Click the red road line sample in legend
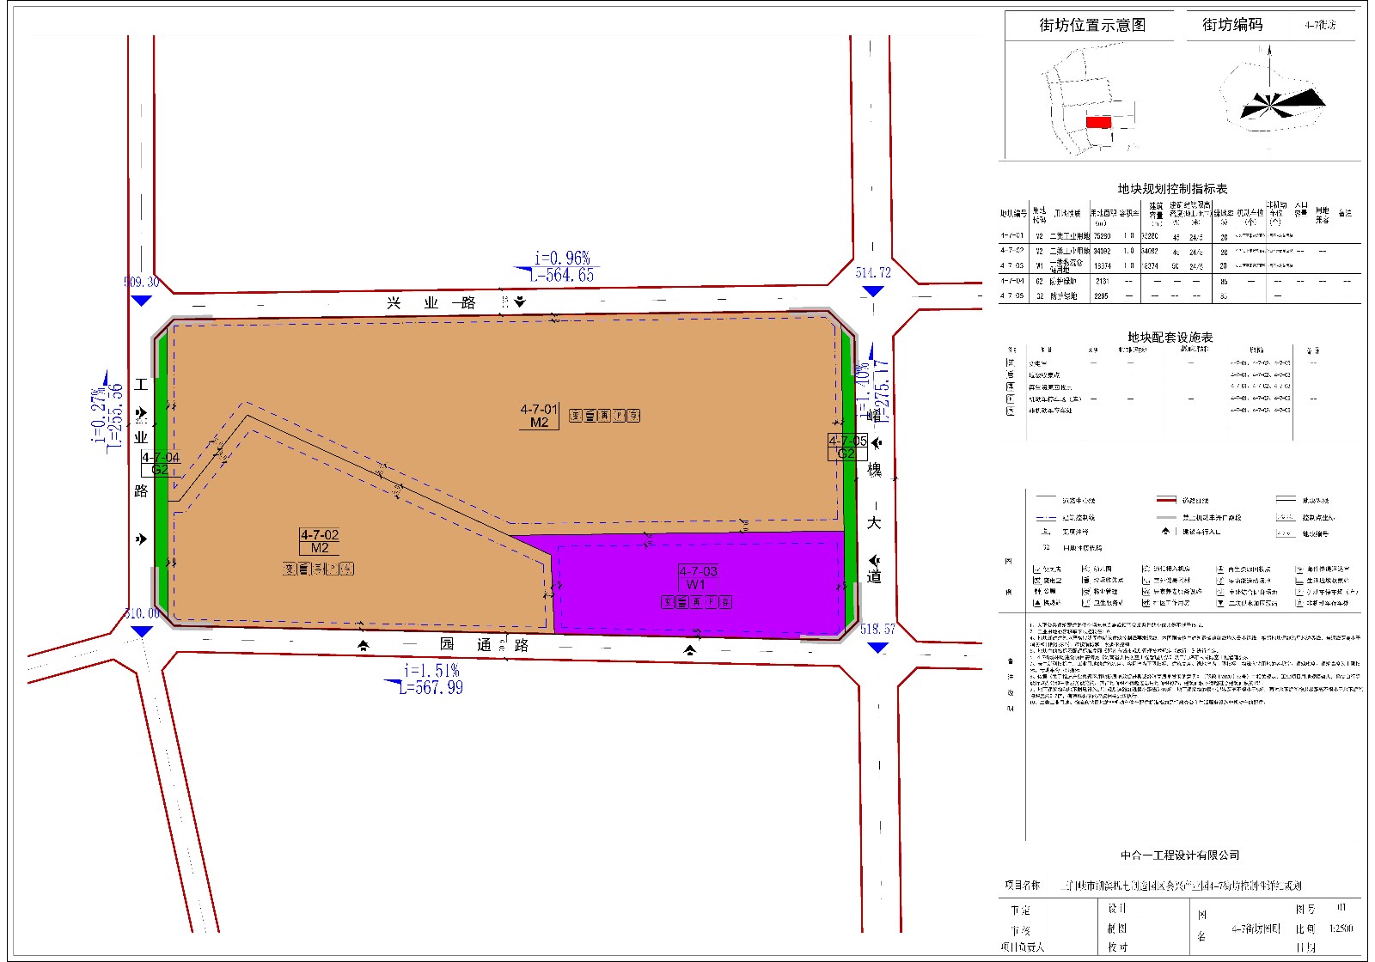 tap(1166, 499)
